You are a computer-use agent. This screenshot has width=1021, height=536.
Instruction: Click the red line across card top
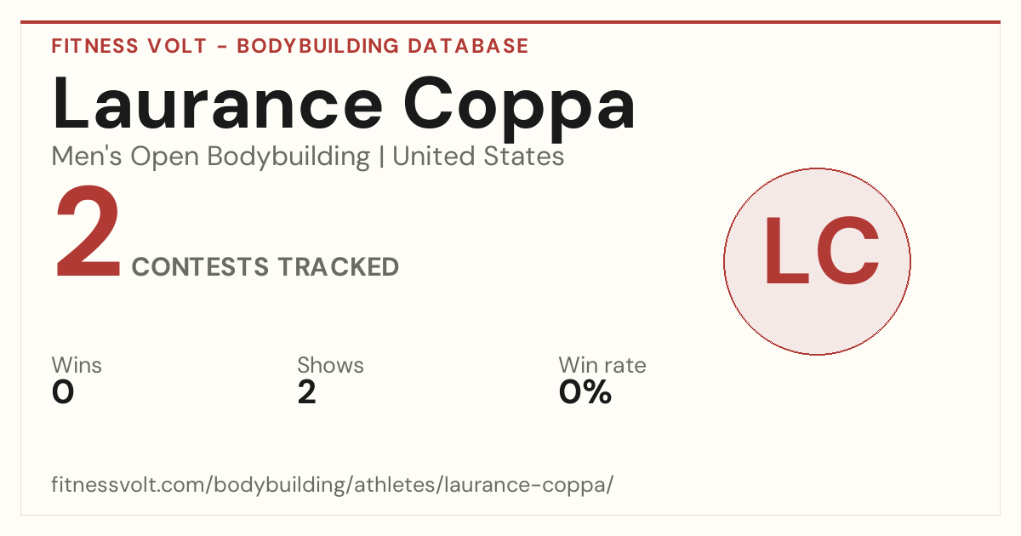point(510,22)
